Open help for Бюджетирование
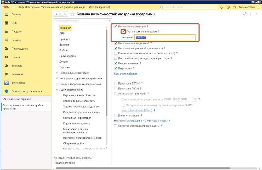Screen dimensions: 262x170 tap(140, 63)
